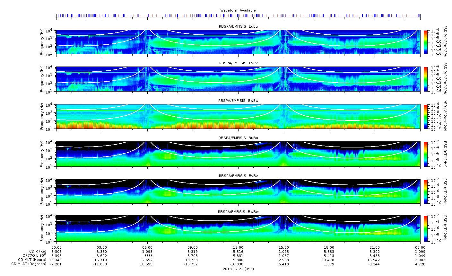Click the BwBw color scale bar

[426, 228]
